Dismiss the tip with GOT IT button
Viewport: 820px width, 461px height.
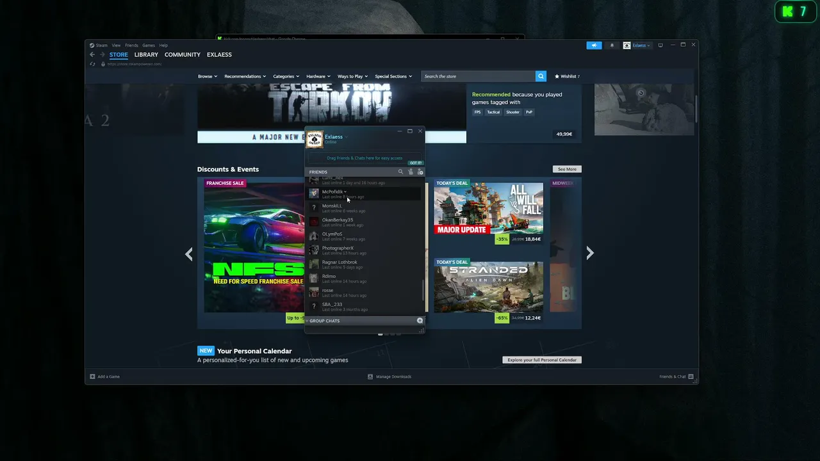[416, 163]
